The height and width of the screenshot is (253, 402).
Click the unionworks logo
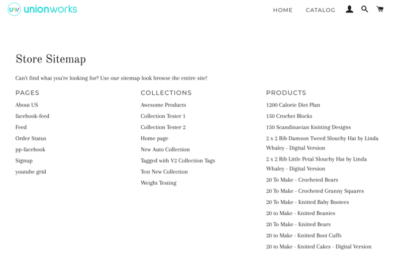(x=43, y=9)
